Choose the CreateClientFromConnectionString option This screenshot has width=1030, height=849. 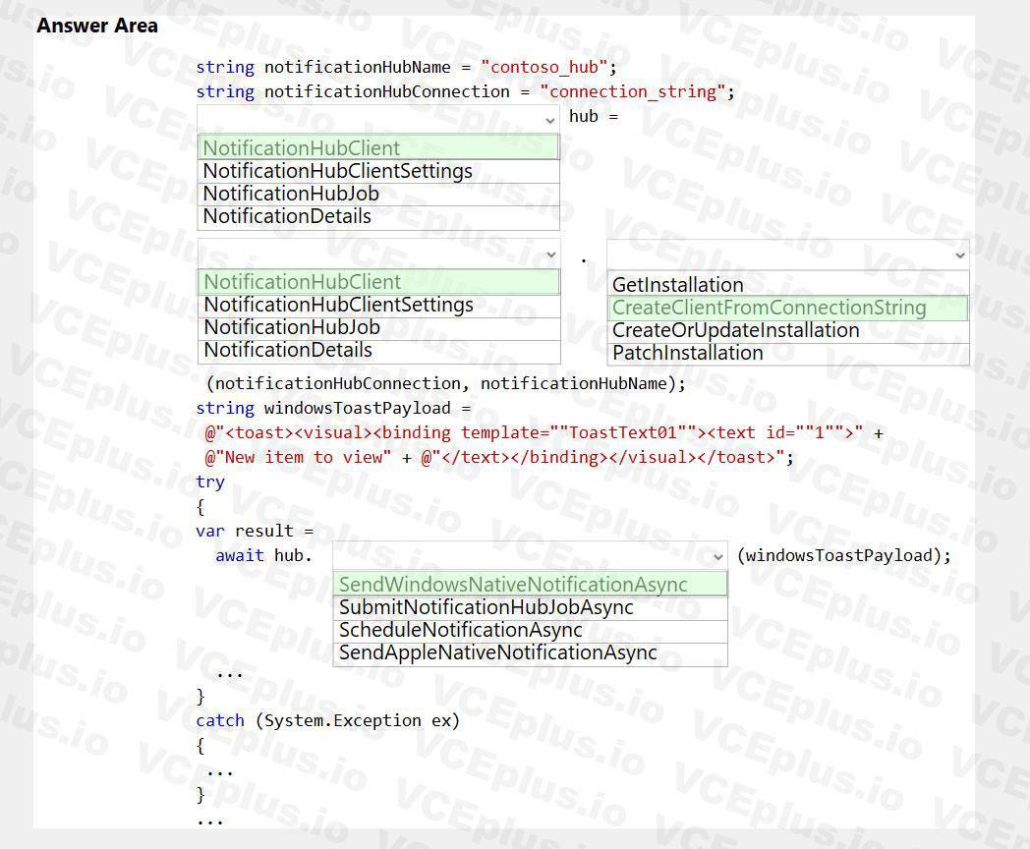(787, 308)
